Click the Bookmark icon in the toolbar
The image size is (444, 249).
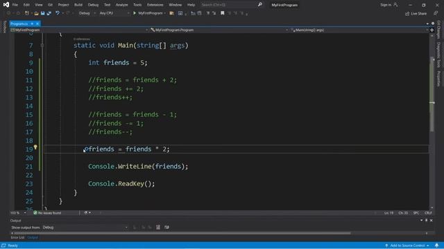(222, 13)
